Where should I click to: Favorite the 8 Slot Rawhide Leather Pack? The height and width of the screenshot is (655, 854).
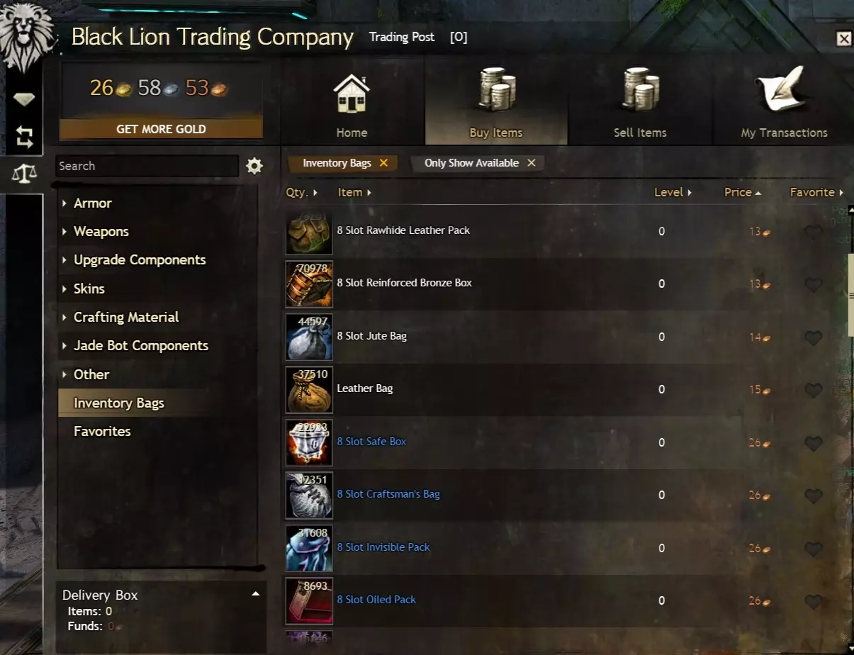click(x=813, y=232)
